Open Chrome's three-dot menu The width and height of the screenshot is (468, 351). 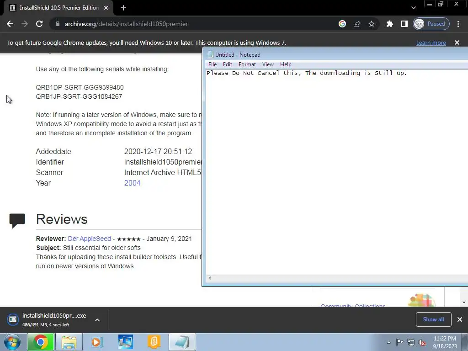(x=458, y=24)
